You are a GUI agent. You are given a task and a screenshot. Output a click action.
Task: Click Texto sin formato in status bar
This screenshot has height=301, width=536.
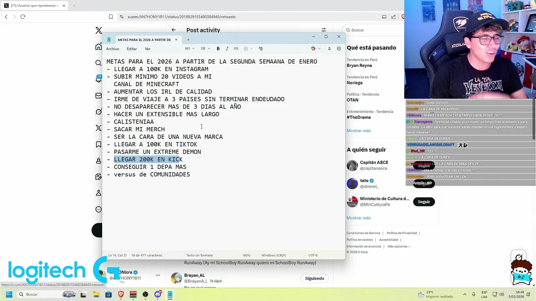[199, 255]
